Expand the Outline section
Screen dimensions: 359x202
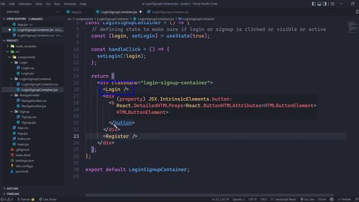point(12,189)
